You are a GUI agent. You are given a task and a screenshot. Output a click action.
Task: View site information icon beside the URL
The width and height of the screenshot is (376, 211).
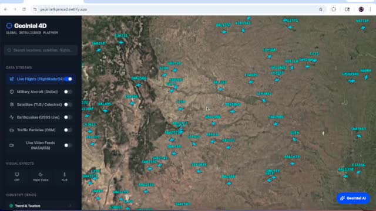click(x=35, y=9)
